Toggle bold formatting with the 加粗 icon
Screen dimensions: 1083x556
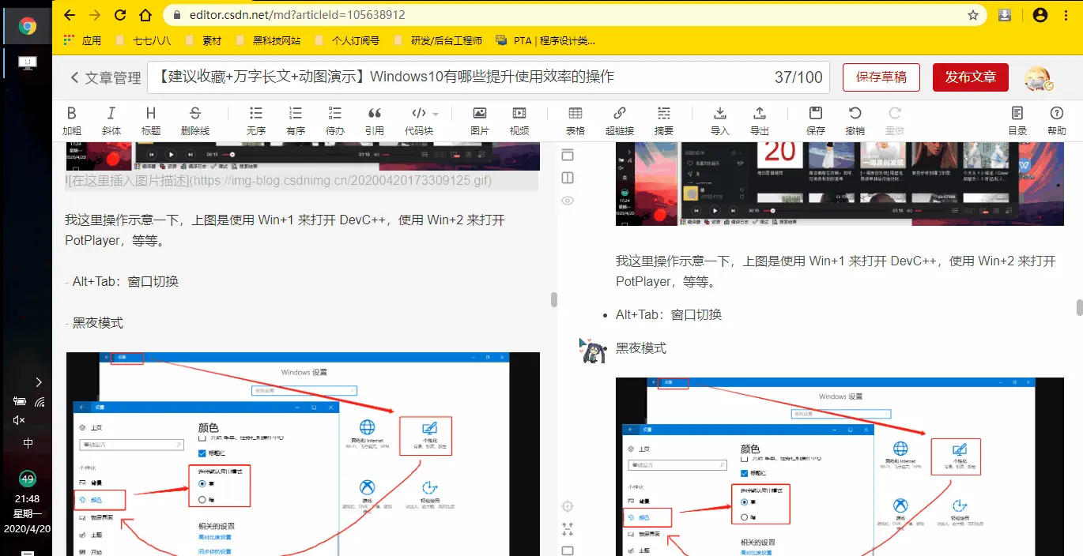tap(72, 118)
